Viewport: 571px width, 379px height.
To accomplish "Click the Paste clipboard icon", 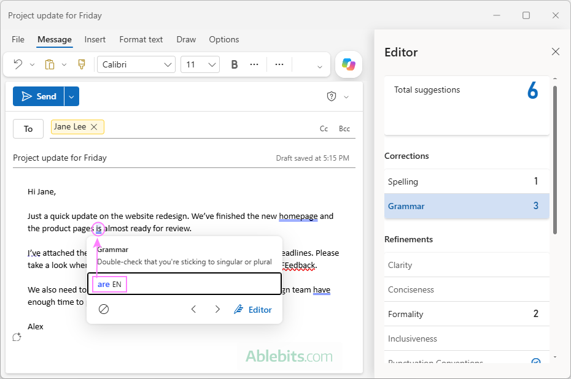I will [50, 64].
